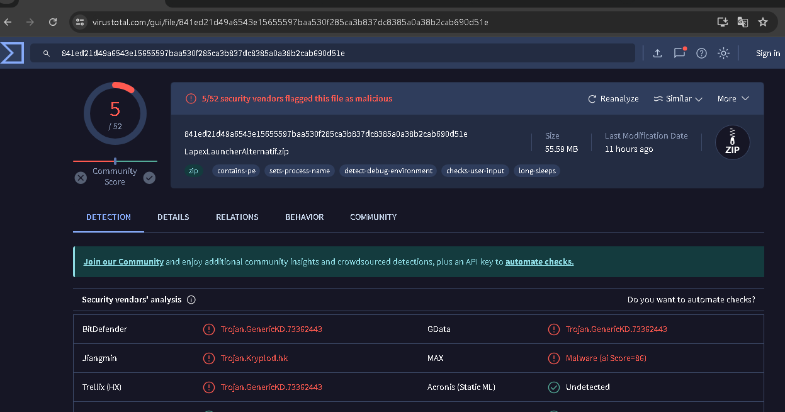Open the help question mark icon
The image size is (785, 412).
[701, 54]
